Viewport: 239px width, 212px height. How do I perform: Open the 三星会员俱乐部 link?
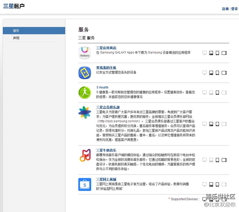108,107
